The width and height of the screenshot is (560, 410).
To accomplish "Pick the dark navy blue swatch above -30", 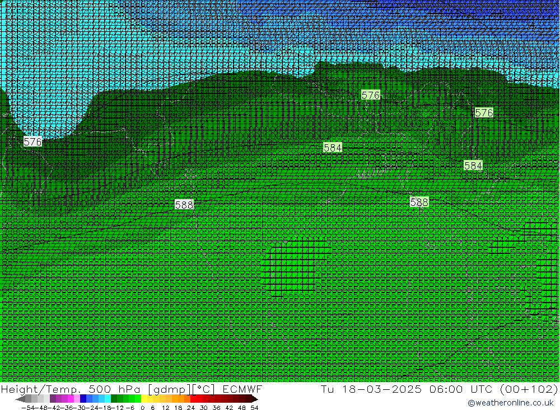I will 83,399.
